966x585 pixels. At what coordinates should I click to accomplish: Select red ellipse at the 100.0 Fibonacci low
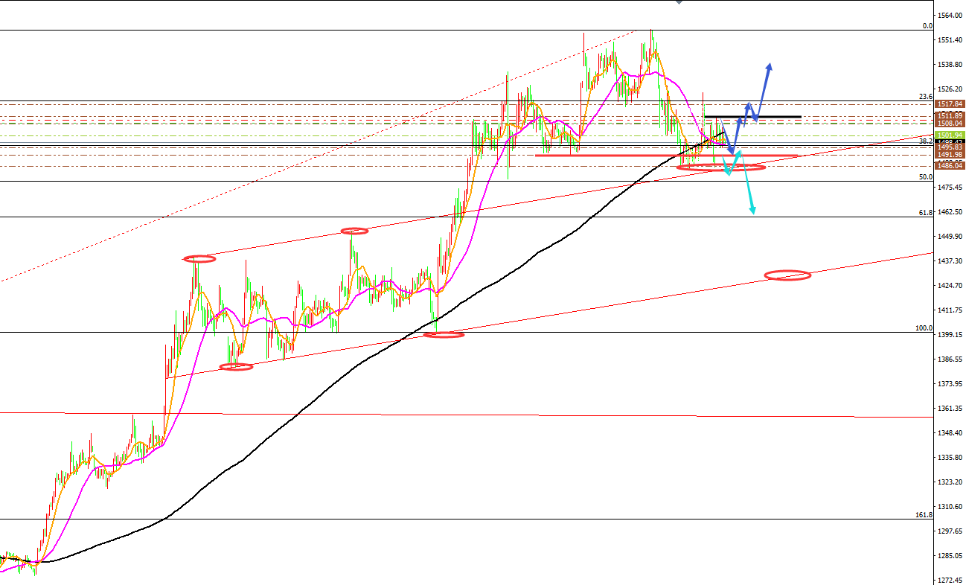click(x=444, y=335)
